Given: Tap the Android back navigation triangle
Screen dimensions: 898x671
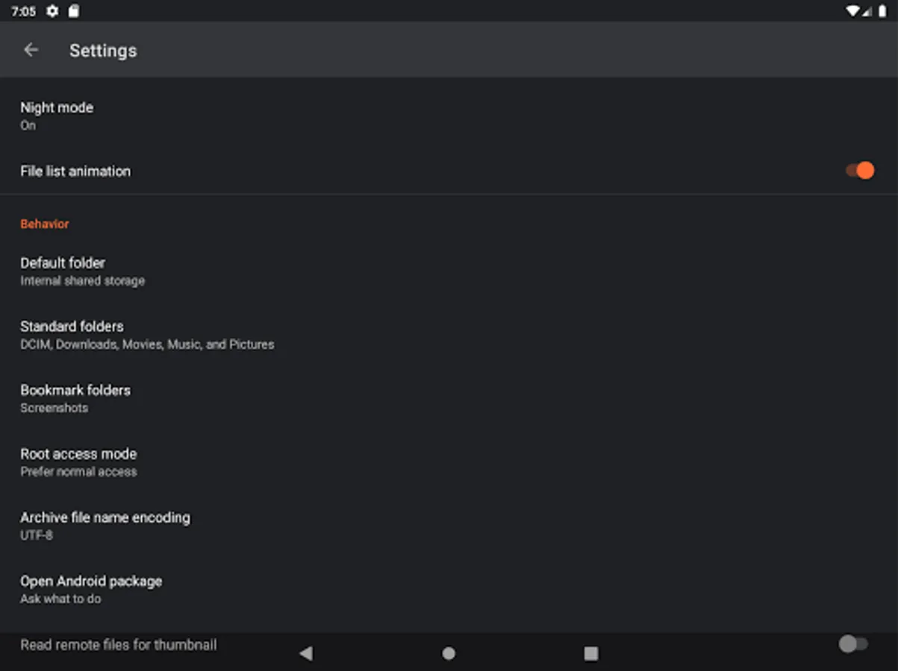Looking at the screenshot, I should 305,653.
